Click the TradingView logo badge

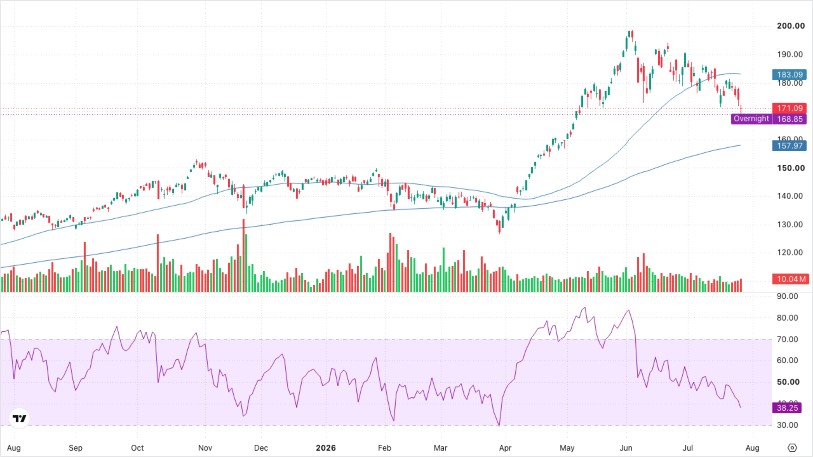coord(19,418)
